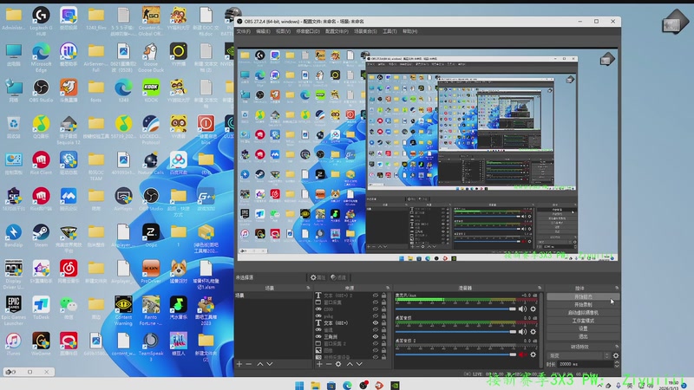The image size is (694, 390).
Task: Click 开始录制 to start recording
Action: point(583,305)
